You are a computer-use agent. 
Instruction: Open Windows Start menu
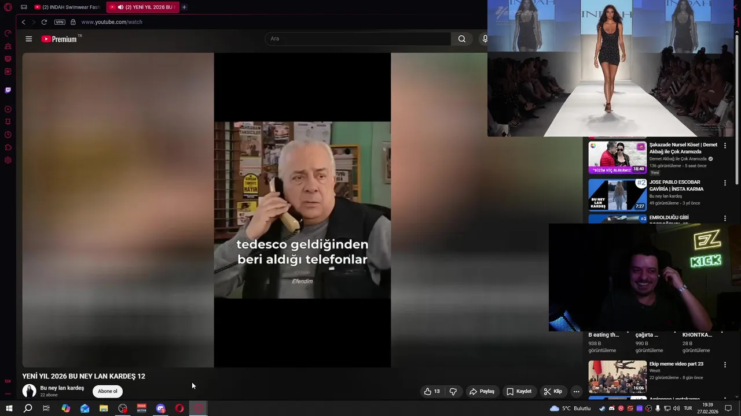(x=9, y=408)
